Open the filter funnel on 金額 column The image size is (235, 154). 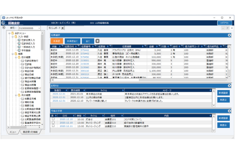159,46
